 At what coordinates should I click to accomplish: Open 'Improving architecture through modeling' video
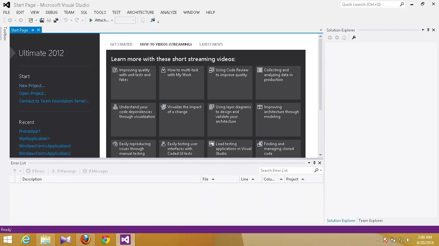tap(278, 119)
